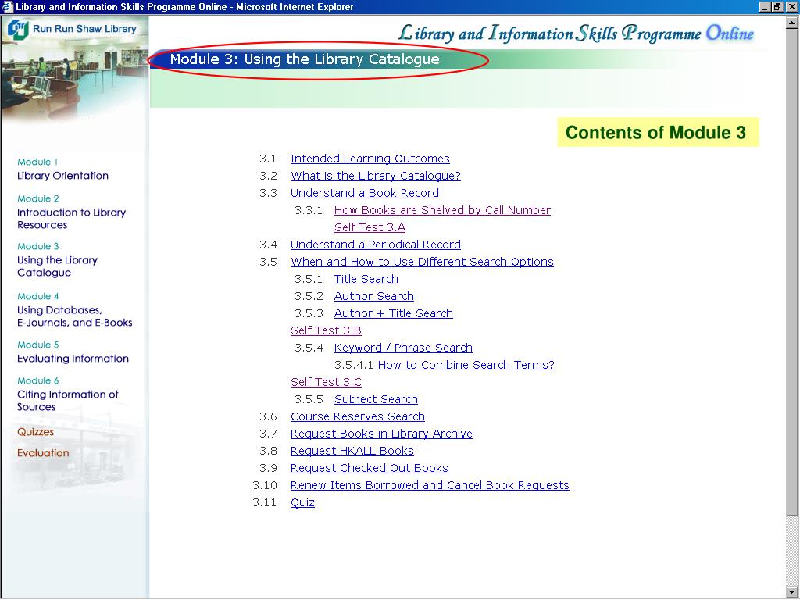The image size is (800, 600).
Task: Open the 3.5.2 Author Search link
Action: coord(374,296)
